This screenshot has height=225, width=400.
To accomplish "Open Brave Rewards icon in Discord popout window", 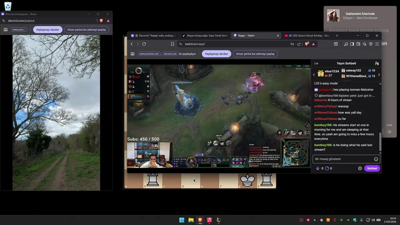I will (x=108, y=21).
